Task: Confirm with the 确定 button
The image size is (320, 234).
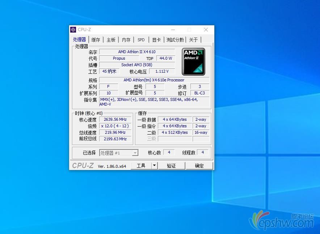Action: [x=199, y=166]
